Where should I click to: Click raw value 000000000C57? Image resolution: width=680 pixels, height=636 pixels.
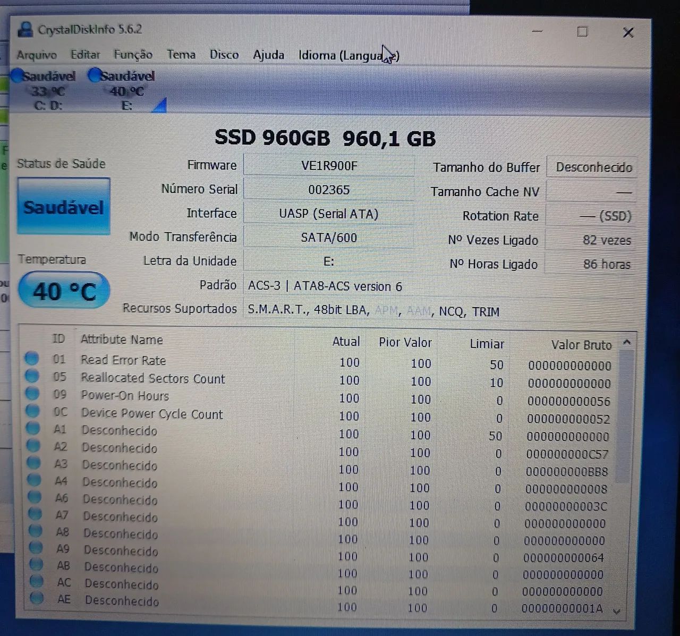tap(567, 454)
